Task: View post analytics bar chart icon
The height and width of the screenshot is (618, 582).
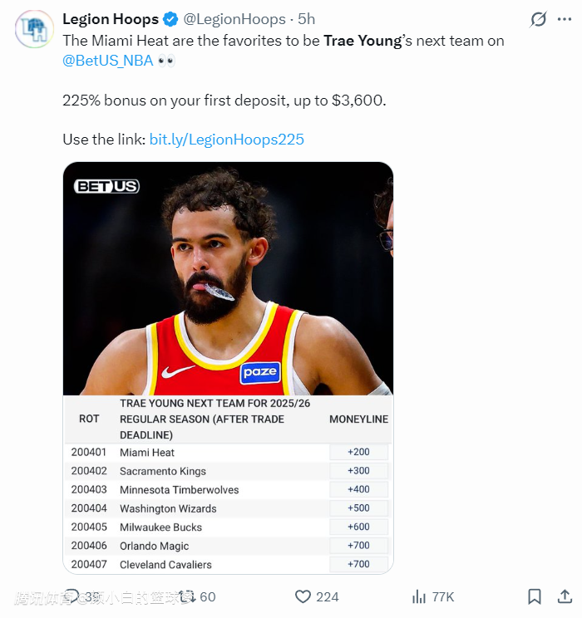Action: 419,596
